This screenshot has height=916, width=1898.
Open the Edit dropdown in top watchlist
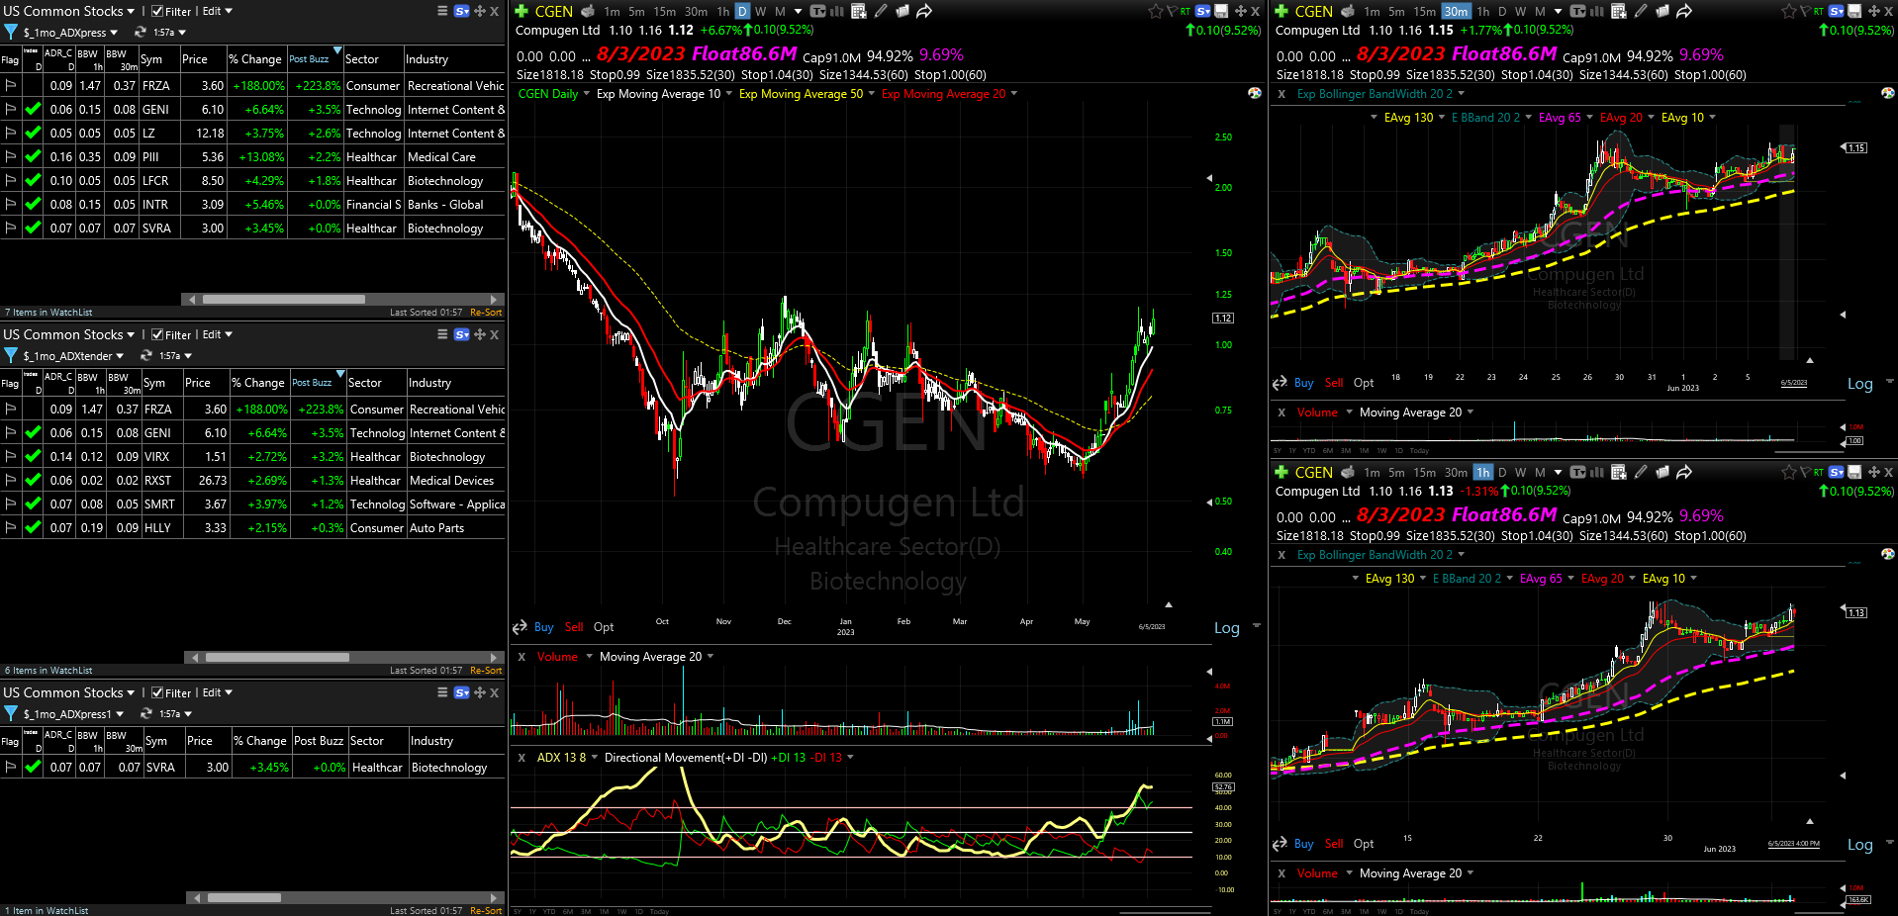click(x=218, y=11)
